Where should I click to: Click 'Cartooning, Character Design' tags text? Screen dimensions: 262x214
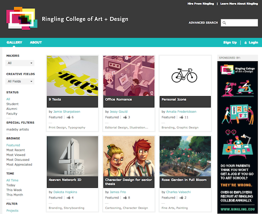coord(126,208)
